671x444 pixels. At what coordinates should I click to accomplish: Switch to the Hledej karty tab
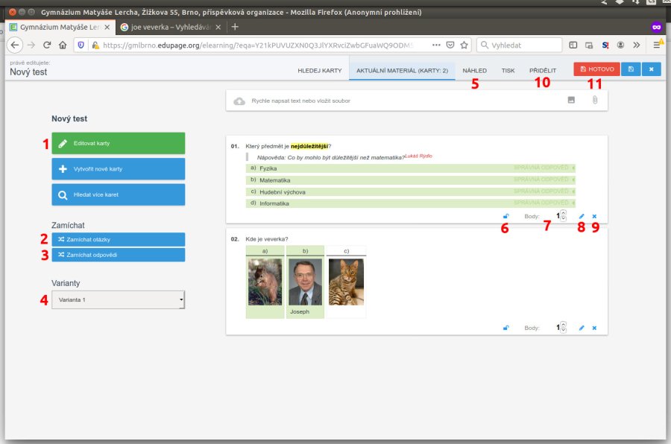coord(319,70)
